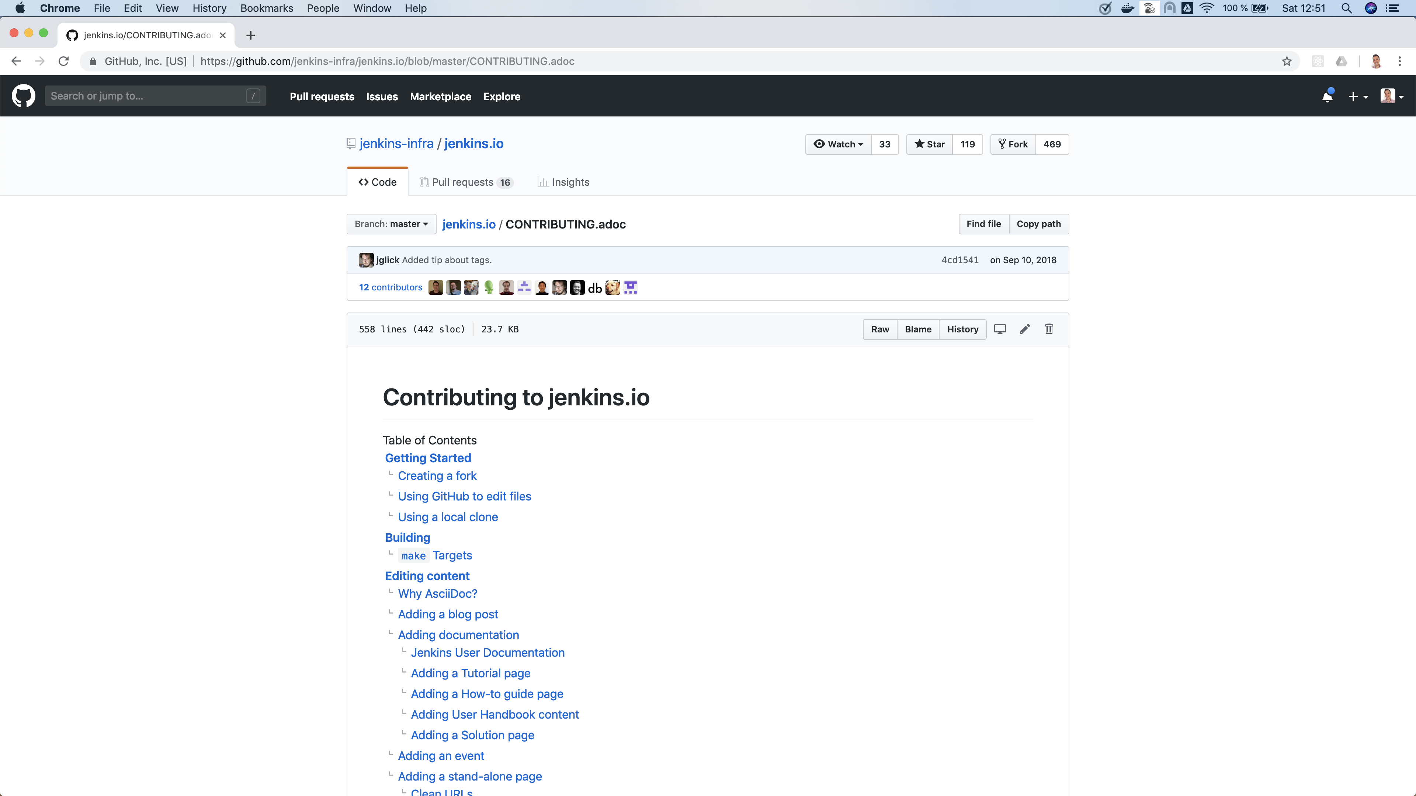This screenshot has width=1416, height=796.
Task: Fork the jenkins.io repository
Action: tap(1013, 144)
